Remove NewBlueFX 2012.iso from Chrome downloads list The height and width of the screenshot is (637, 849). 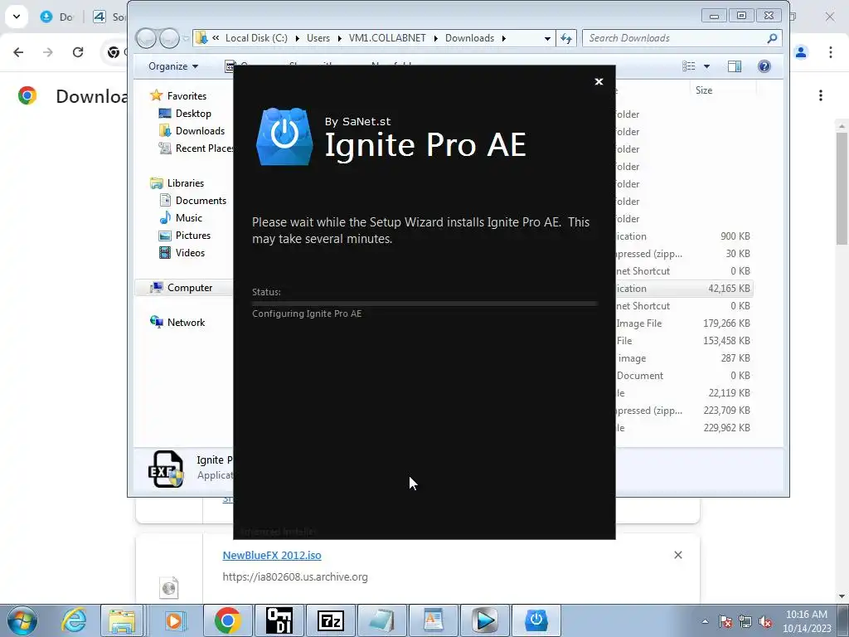coord(678,555)
